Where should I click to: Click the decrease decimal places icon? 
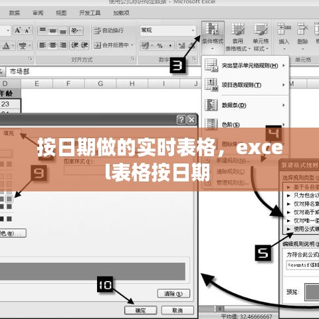192,46
